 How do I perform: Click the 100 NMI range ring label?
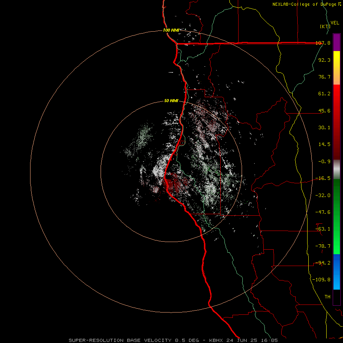pos(171,30)
